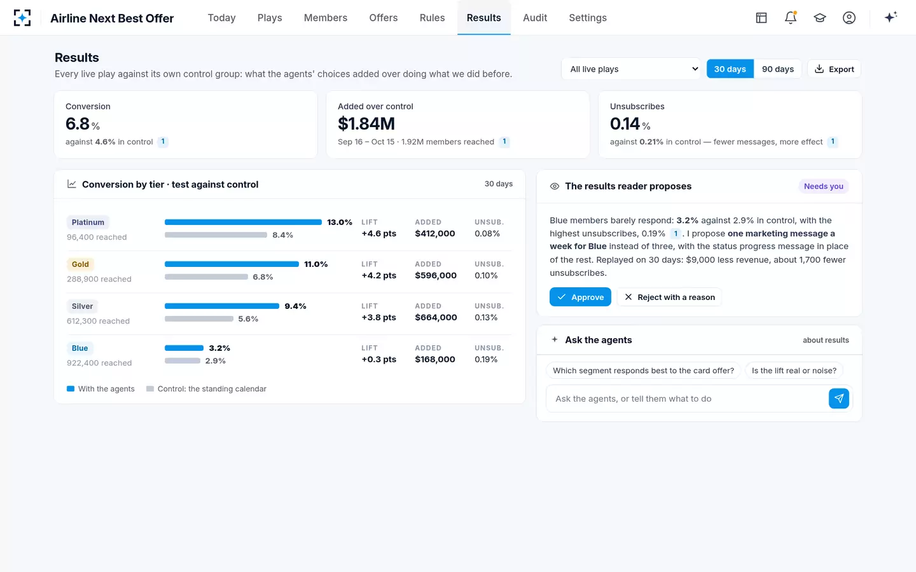
Task: Click Blue tier test bar 3.2%
Action: 184,348
